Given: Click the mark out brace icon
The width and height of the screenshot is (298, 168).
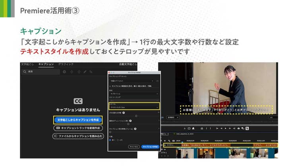Looking at the screenshot, I should click(x=210, y=129).
